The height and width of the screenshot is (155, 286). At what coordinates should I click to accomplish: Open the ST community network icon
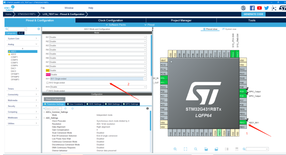[274, 8]
